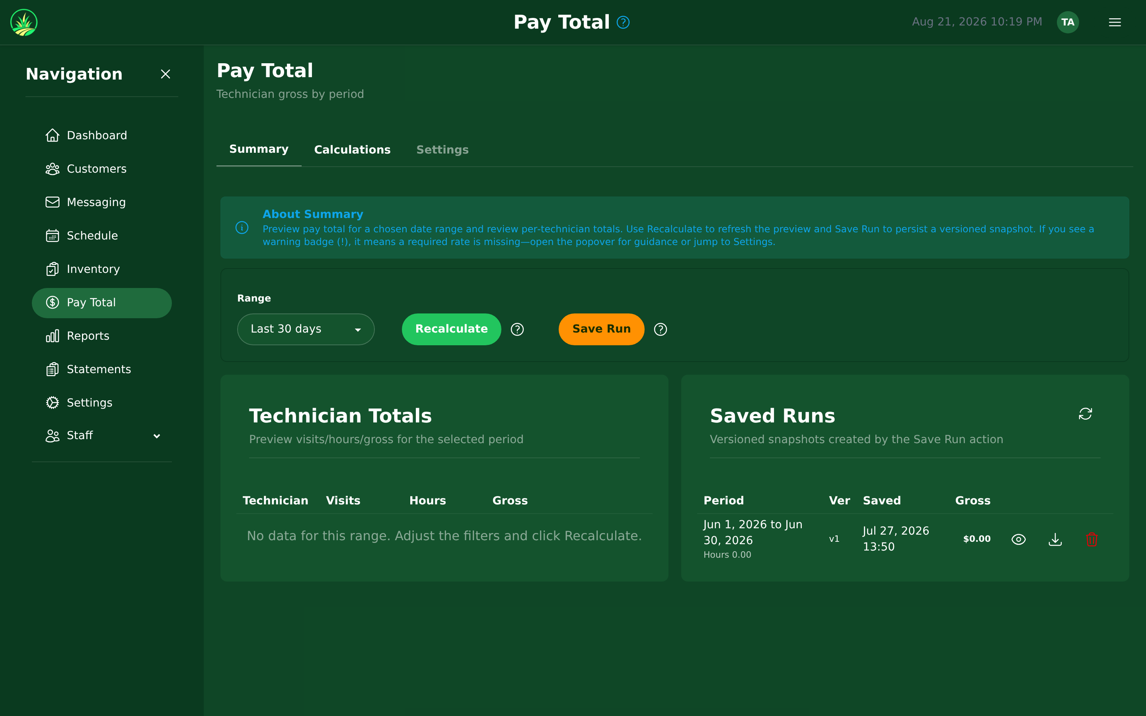Click the Hours column header

427,500
